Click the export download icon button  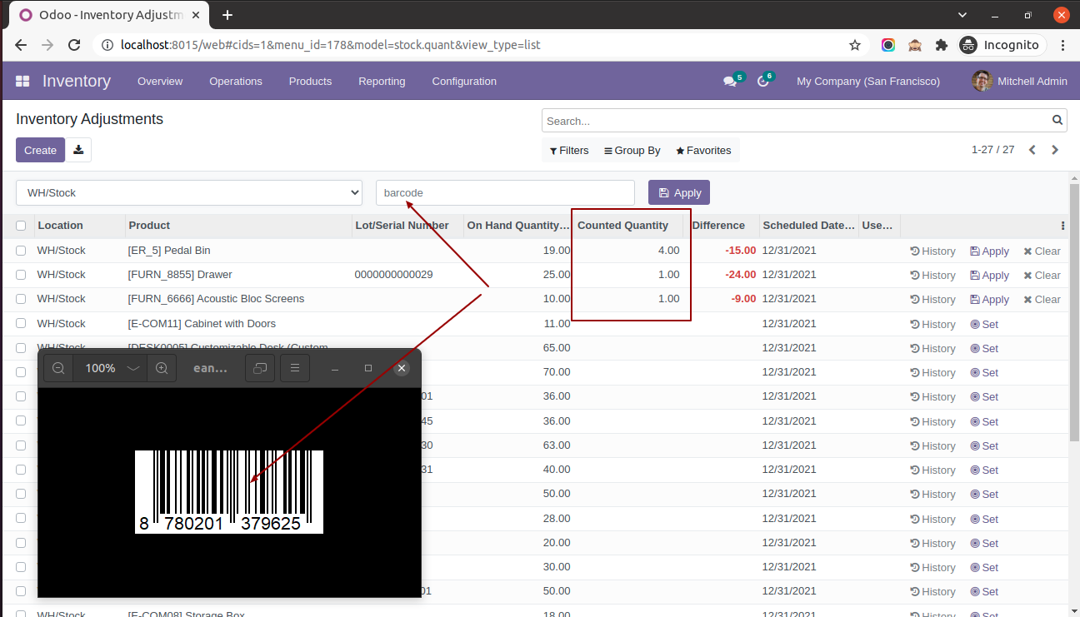coord(78,150)
